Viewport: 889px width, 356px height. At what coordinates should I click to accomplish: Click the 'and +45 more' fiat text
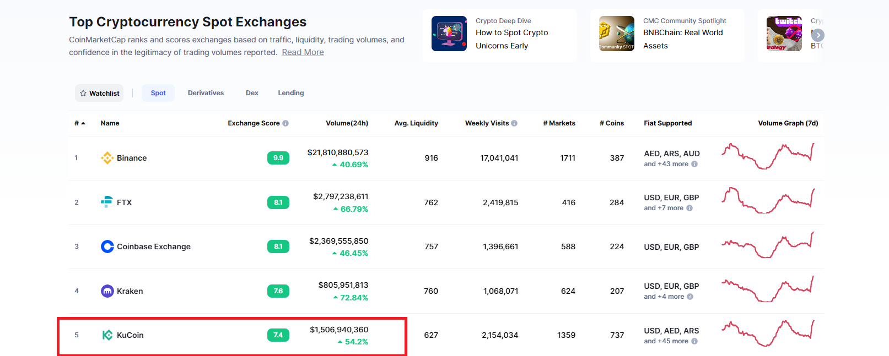click(666, 341)
